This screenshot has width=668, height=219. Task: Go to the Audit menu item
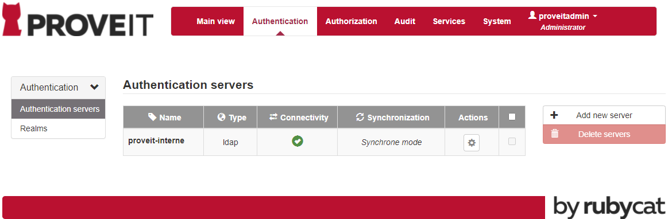click(405, 21)
